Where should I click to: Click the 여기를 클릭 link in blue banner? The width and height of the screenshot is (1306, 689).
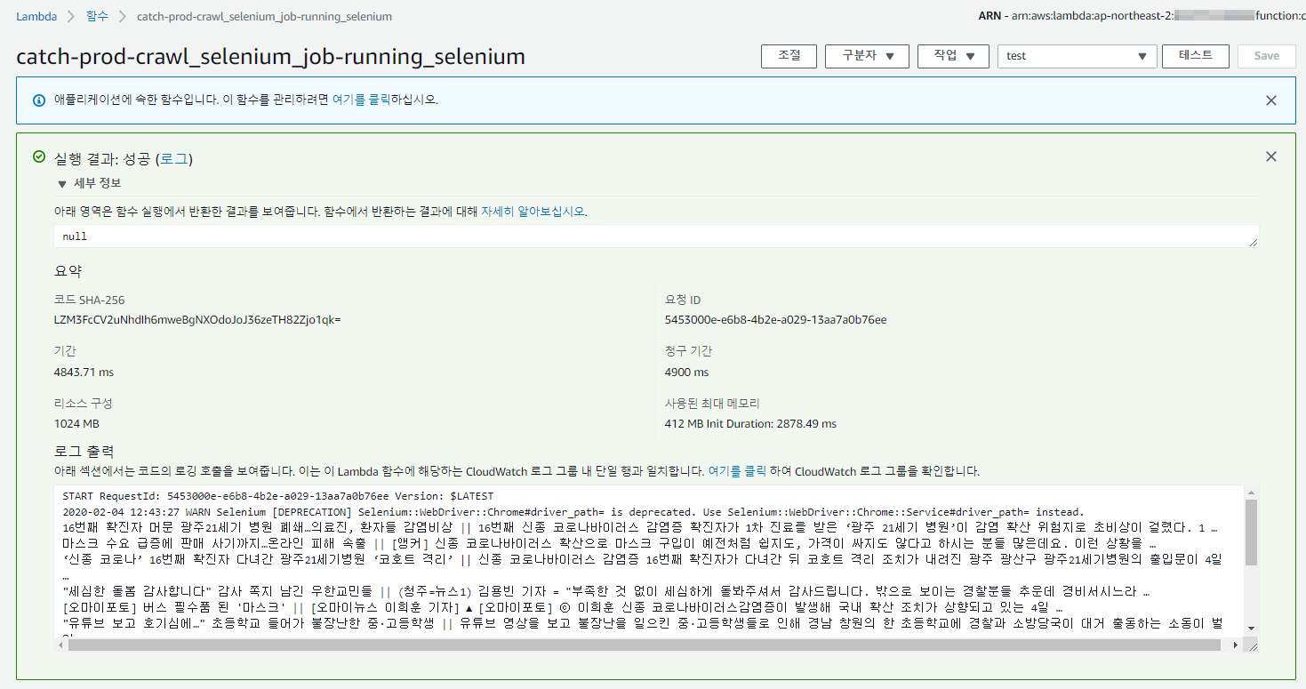click(x=361, y=100)
